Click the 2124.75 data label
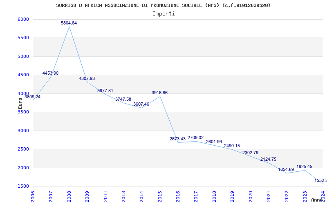 (268, 159)
